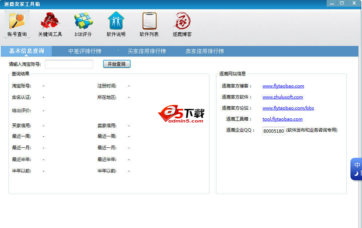The width and height of the screenshot is (362, 228).
Task: Minimize the 逐鹿卖家工具箱 window
Action: pyautogui.click(x=332, y=3)
